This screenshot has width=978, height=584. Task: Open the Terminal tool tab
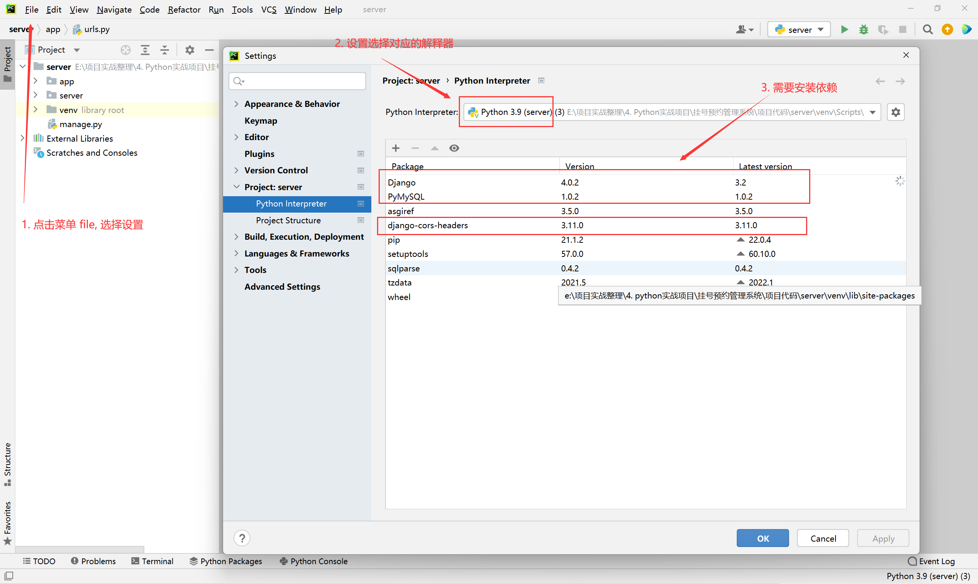point(152,561)
